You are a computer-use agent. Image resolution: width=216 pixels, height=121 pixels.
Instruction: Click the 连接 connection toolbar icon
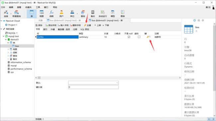coord(6,14)
